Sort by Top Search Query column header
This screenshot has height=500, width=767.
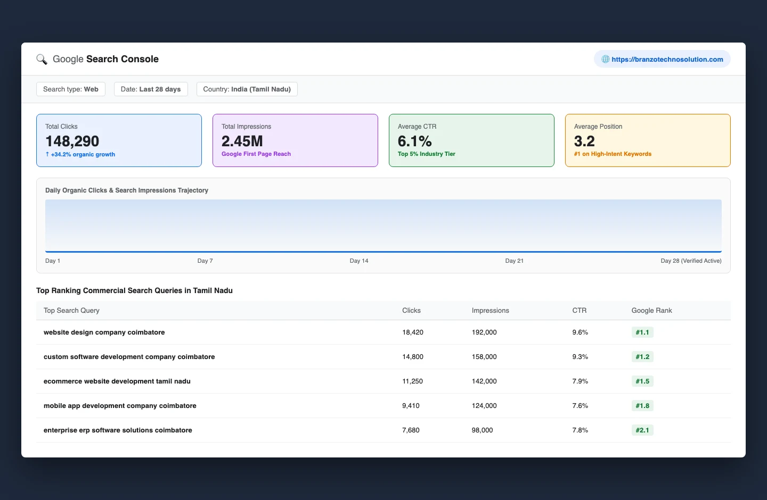[x=71, y=311]
